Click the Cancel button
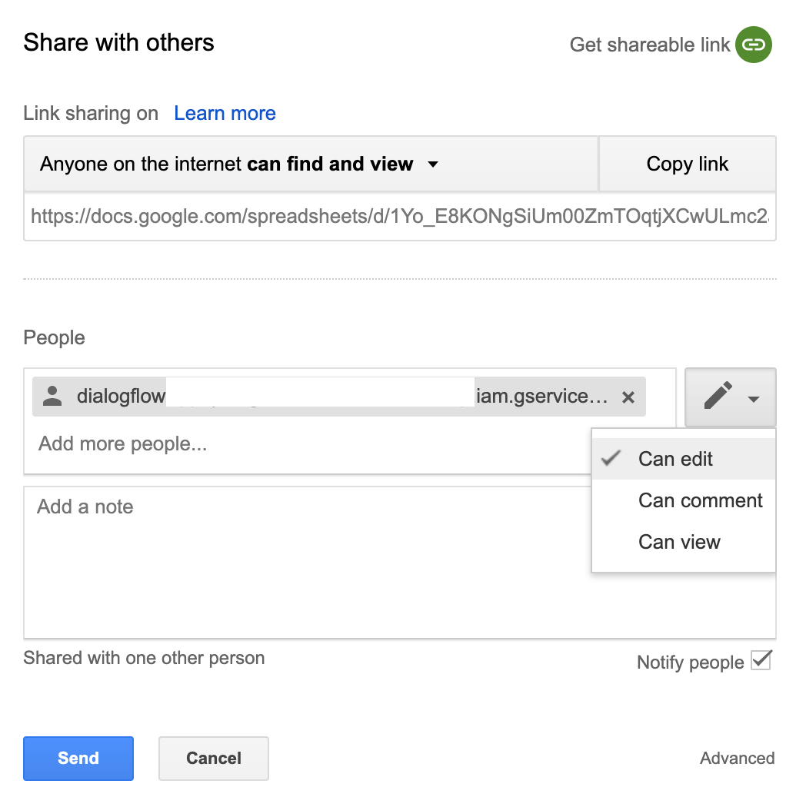 point(213,758)
